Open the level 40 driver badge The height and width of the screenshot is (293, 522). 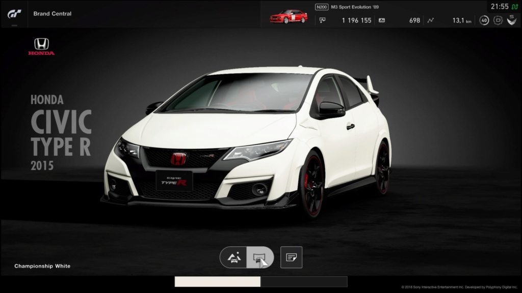484,20
